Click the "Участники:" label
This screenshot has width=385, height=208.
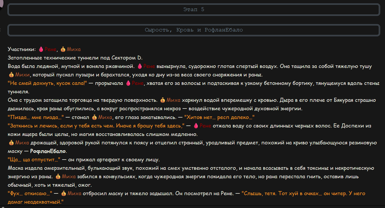pyautogui.click(x=22, y=49)
